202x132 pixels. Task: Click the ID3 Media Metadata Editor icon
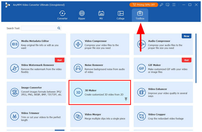(x=14, y=44)
